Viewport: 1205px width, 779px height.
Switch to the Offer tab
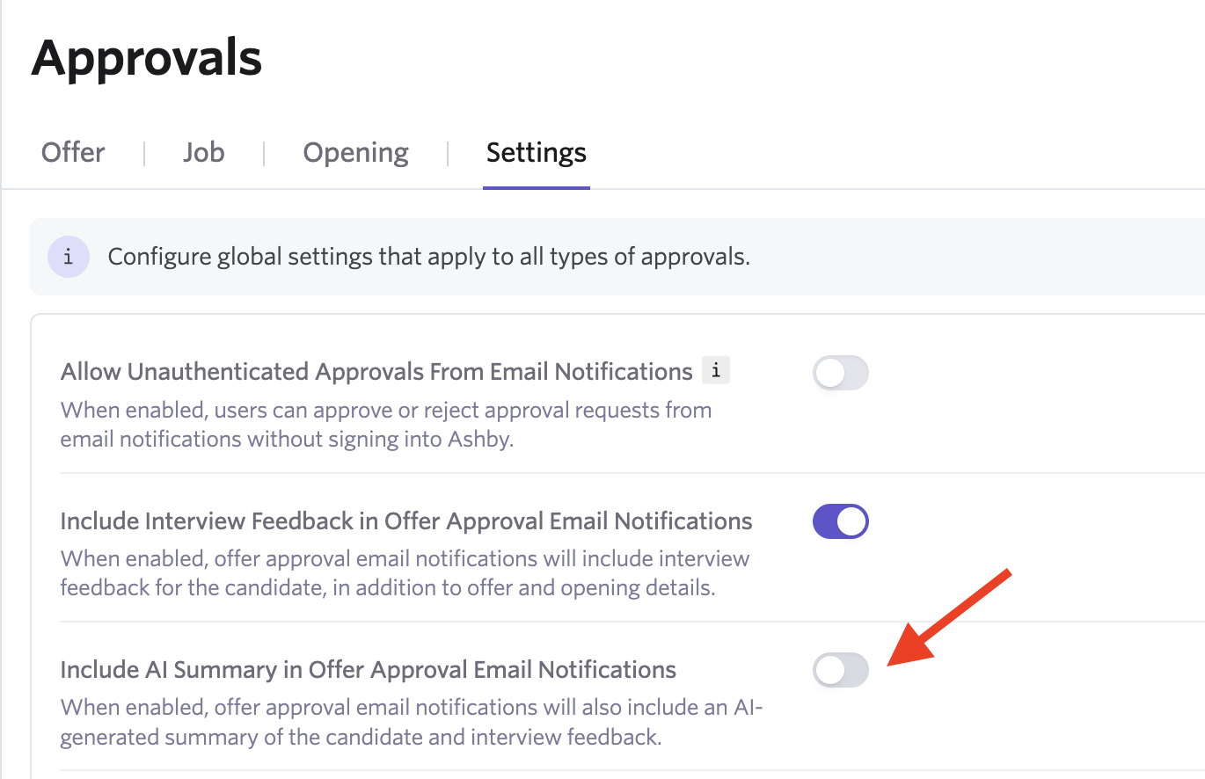point(73,152)
